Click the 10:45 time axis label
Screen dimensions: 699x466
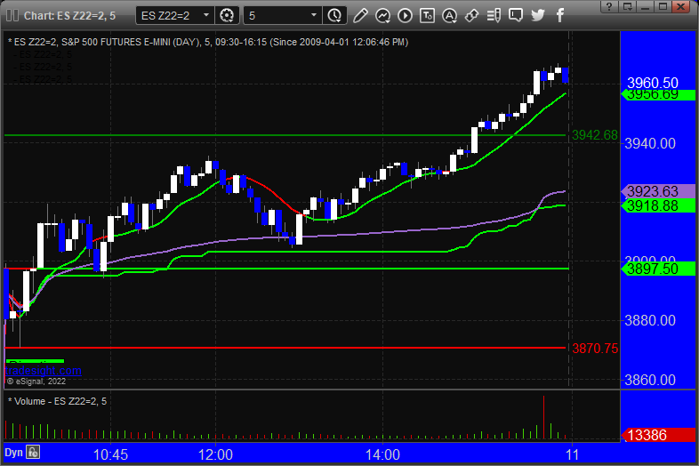click(110, 454)
